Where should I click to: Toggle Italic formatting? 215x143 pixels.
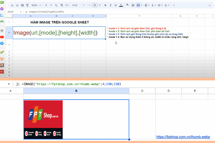point(110,5)
